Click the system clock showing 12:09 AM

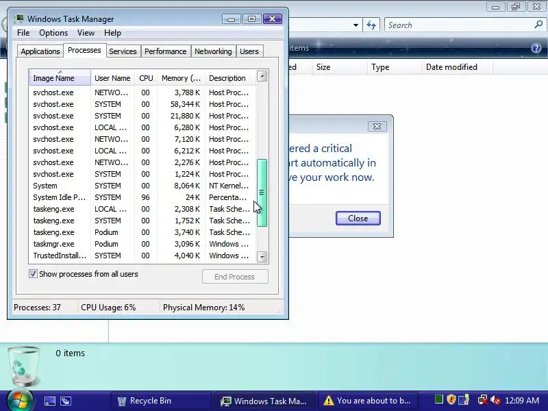click(522, 400)
